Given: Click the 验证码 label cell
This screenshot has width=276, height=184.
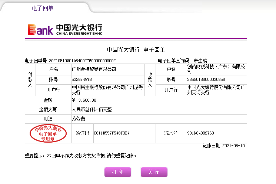Looking at the screenshot, I should coord(82,133).
